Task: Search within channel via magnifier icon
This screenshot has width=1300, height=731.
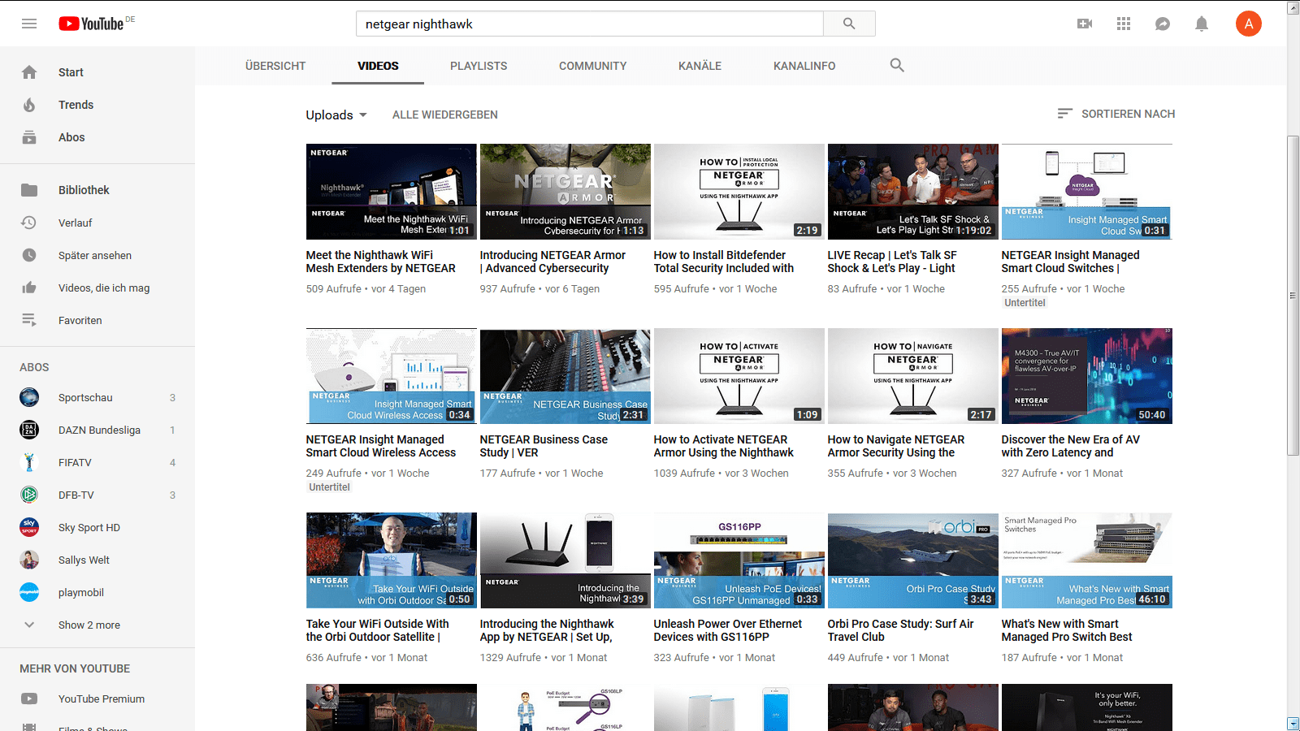Action: pos(897,65)
